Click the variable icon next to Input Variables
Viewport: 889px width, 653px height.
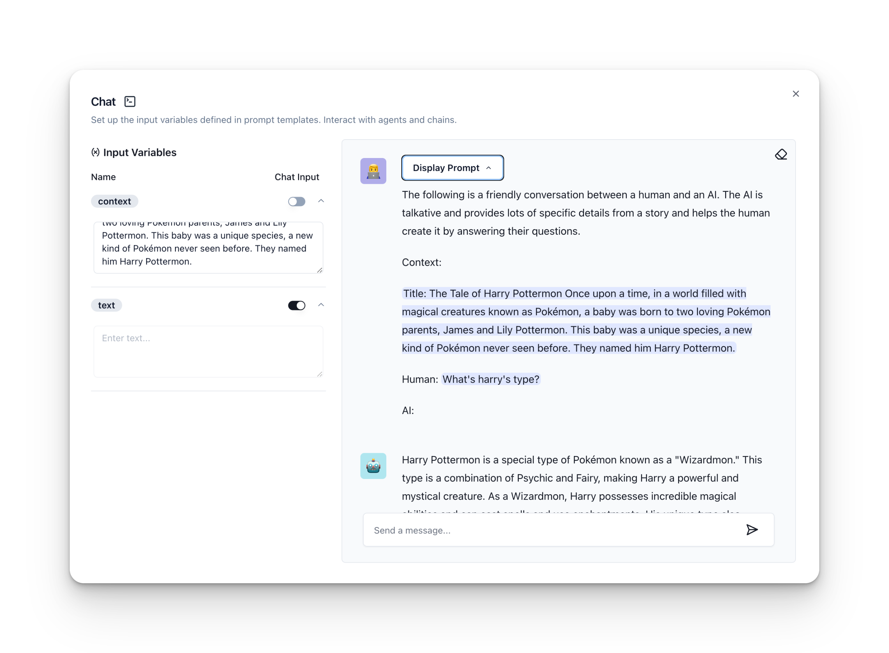95,152
